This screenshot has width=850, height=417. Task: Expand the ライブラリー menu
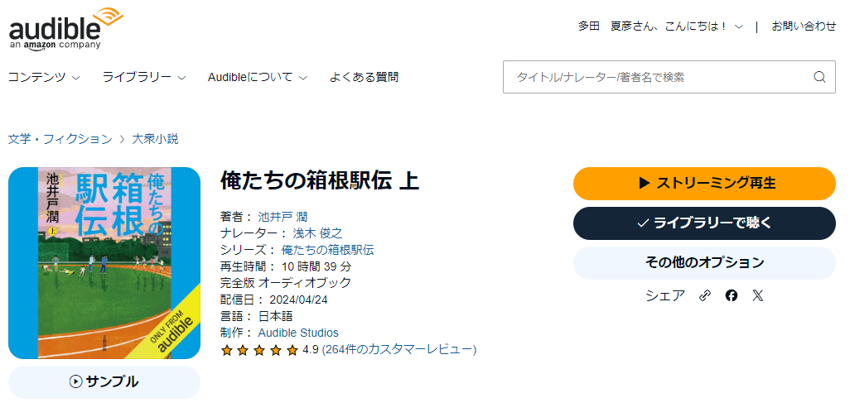[144, 77]
